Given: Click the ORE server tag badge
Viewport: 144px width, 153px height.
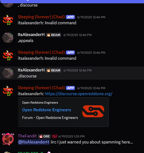Looking at the screenshot, I should pos(44,136).
